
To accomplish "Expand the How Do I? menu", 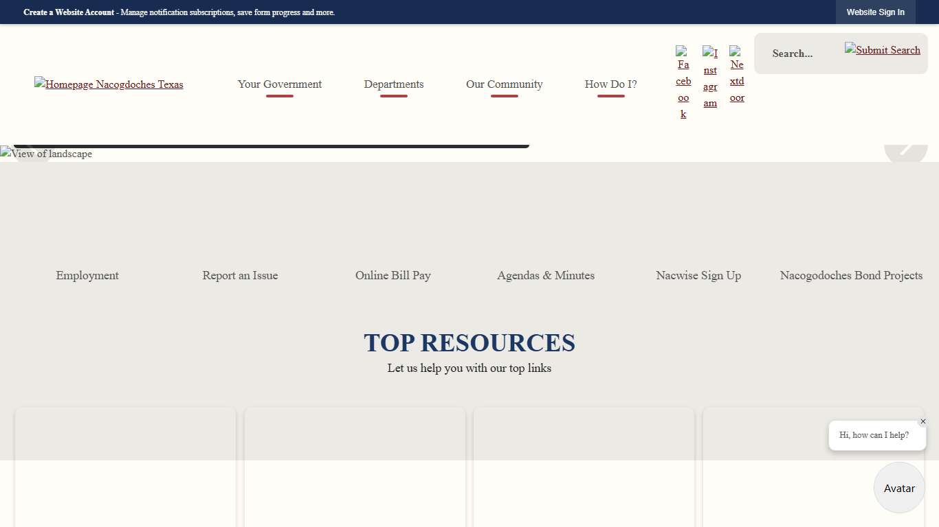I will (x=610, y=84).
